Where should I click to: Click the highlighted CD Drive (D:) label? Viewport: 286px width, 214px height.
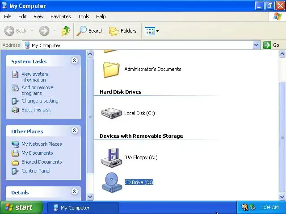[139, 182]
